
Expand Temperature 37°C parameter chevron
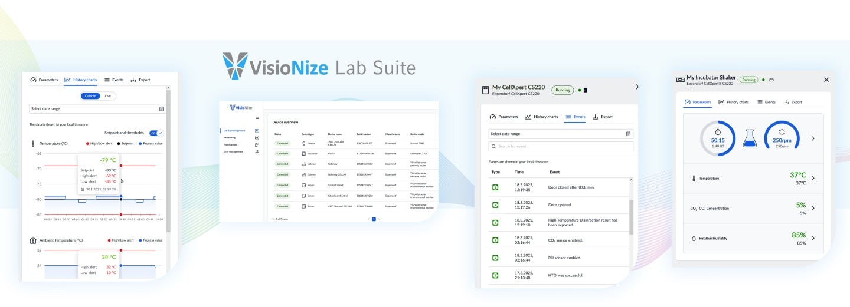[x=813, y=178]
